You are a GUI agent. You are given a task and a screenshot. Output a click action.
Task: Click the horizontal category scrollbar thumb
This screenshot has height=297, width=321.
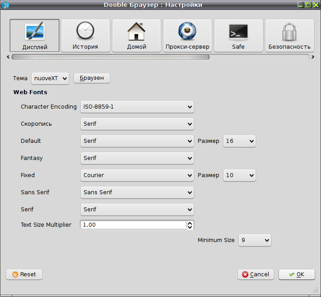point(111,57)
